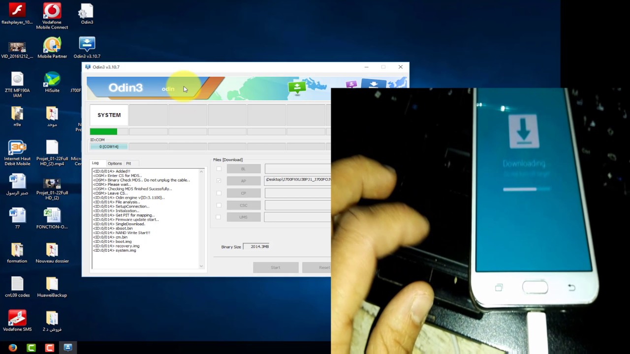
Task: Click the BL file button
Action: click(244, 169)
